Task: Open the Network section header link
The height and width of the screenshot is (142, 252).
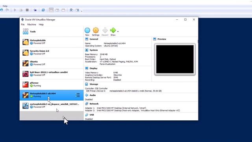Action: click(94, 104)
